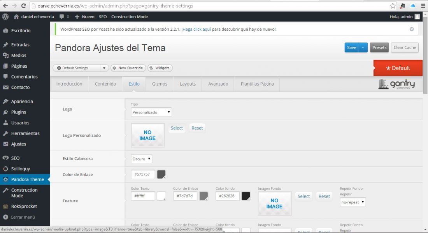This screenshot has width=428, height=233.
Task: Open Plugins plug icon in sidebar
Action: click(x=5, y=112)
